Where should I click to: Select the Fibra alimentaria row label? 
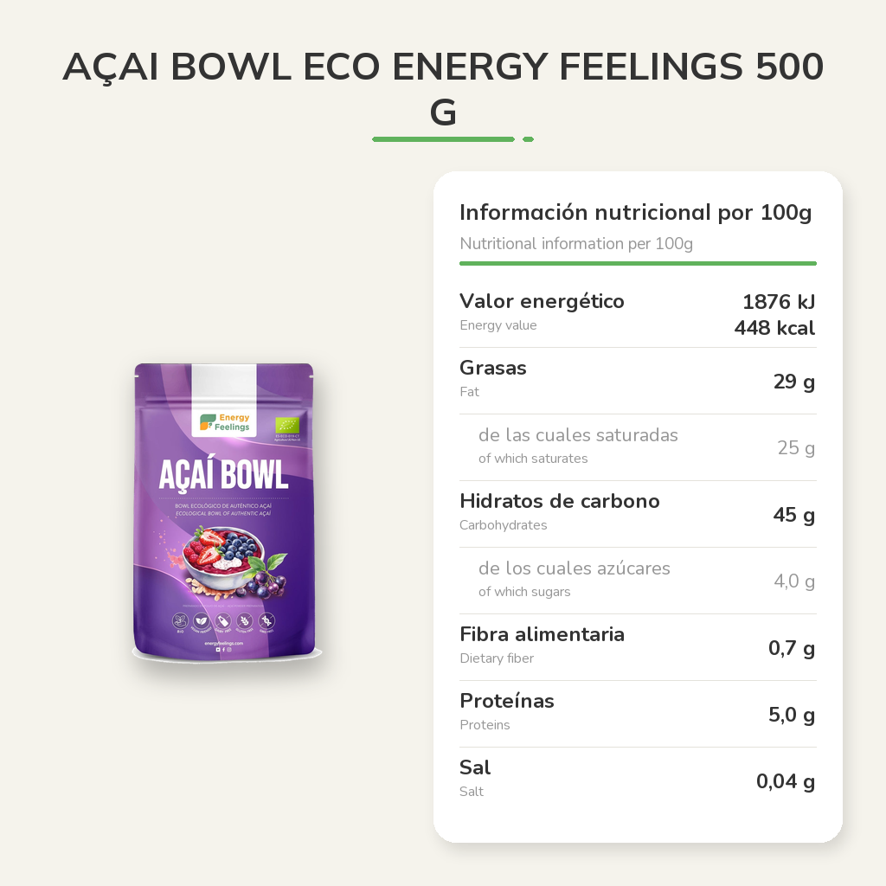[x=542, y=634]
